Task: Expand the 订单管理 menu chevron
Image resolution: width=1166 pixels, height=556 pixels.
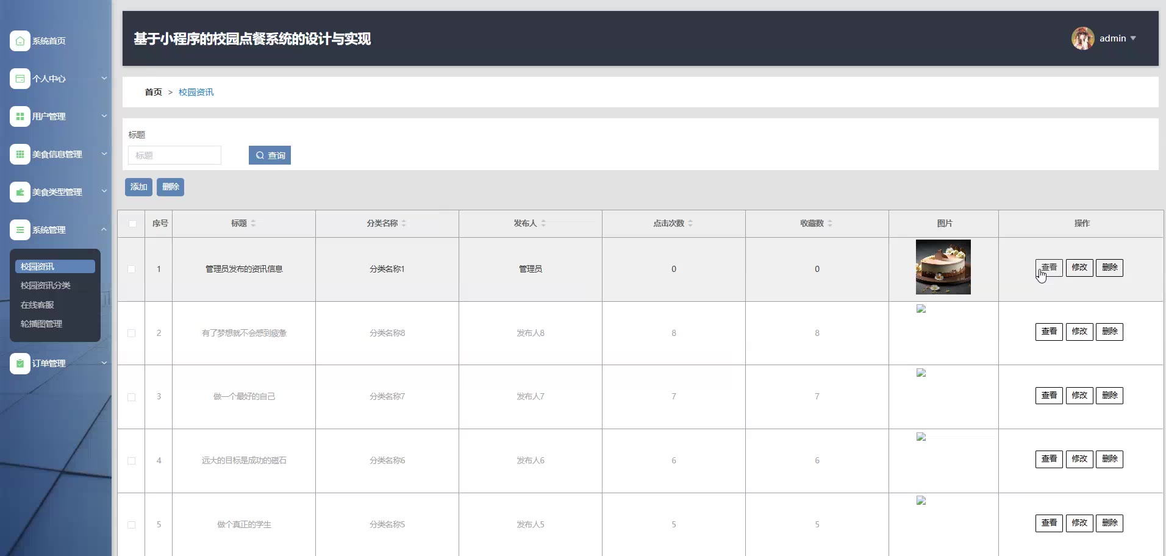Action: [x=104, y=363]
